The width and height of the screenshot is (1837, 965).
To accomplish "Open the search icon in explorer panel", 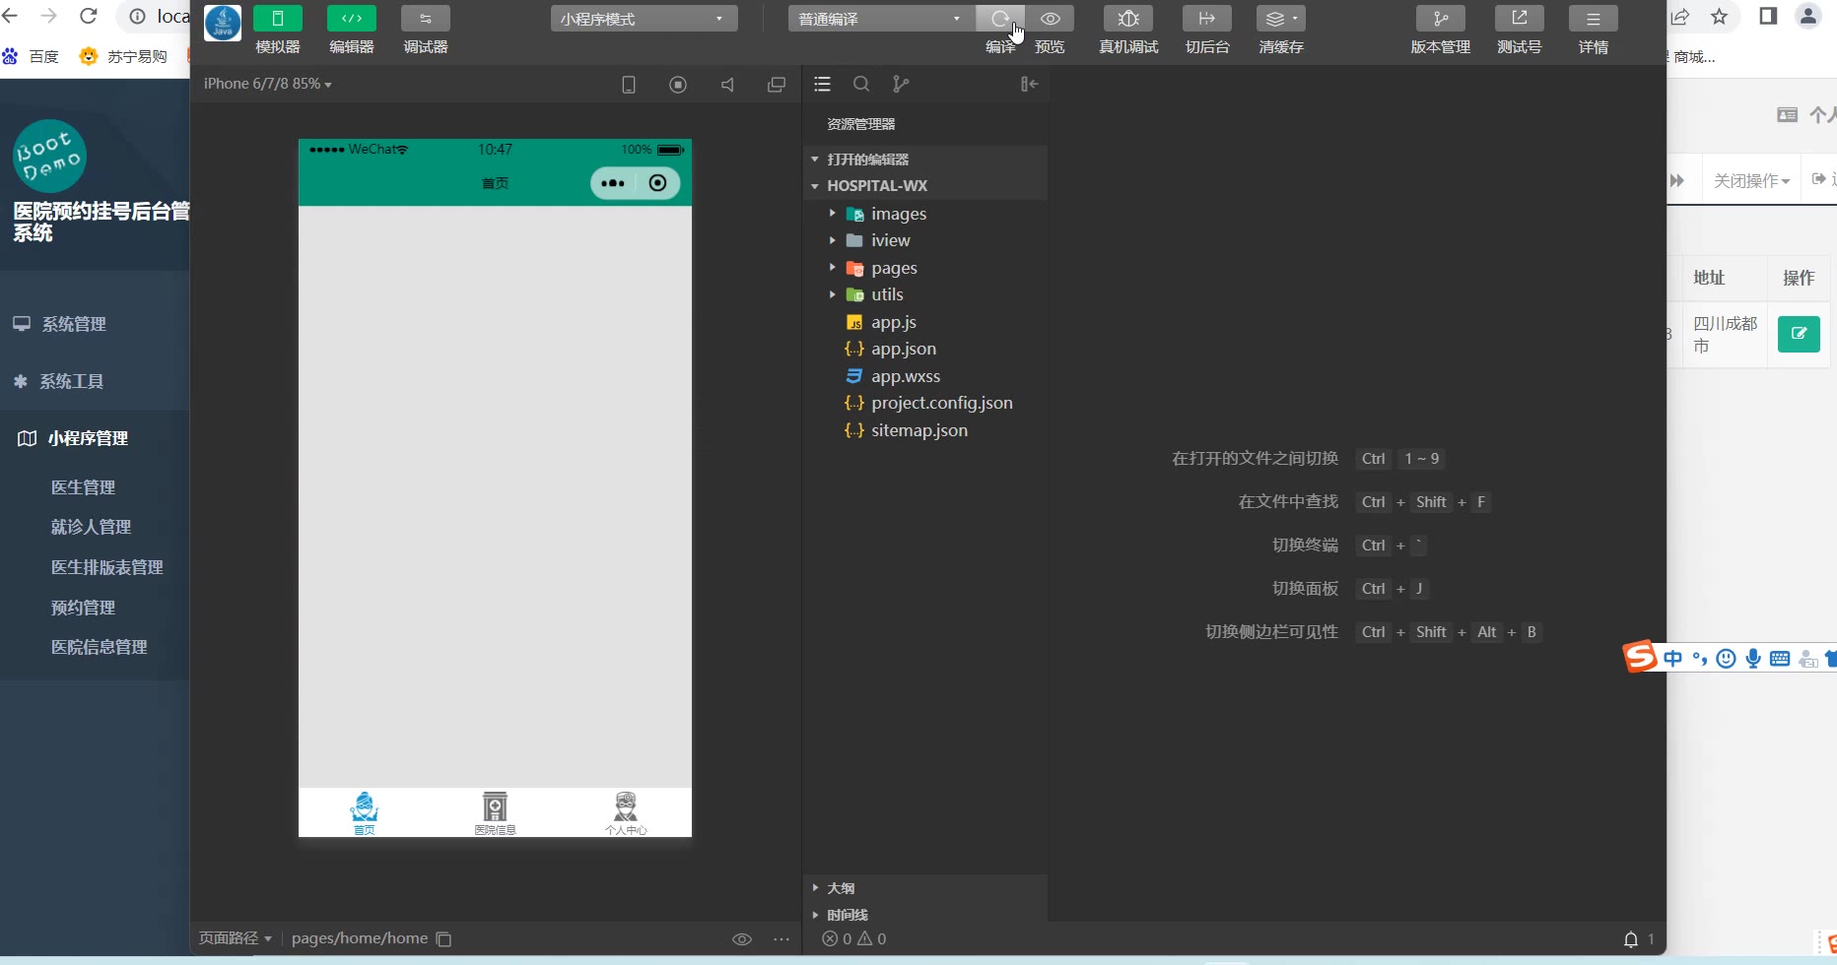I will (861, 85).
